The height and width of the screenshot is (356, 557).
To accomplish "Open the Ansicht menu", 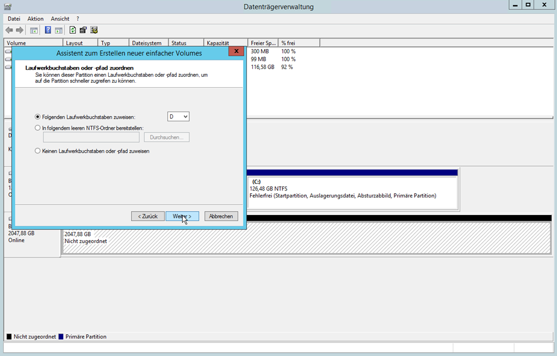I will [x=60, y=19].
